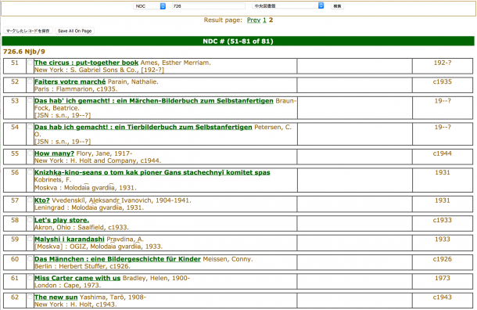Open 'The new sun' title link

56,297
